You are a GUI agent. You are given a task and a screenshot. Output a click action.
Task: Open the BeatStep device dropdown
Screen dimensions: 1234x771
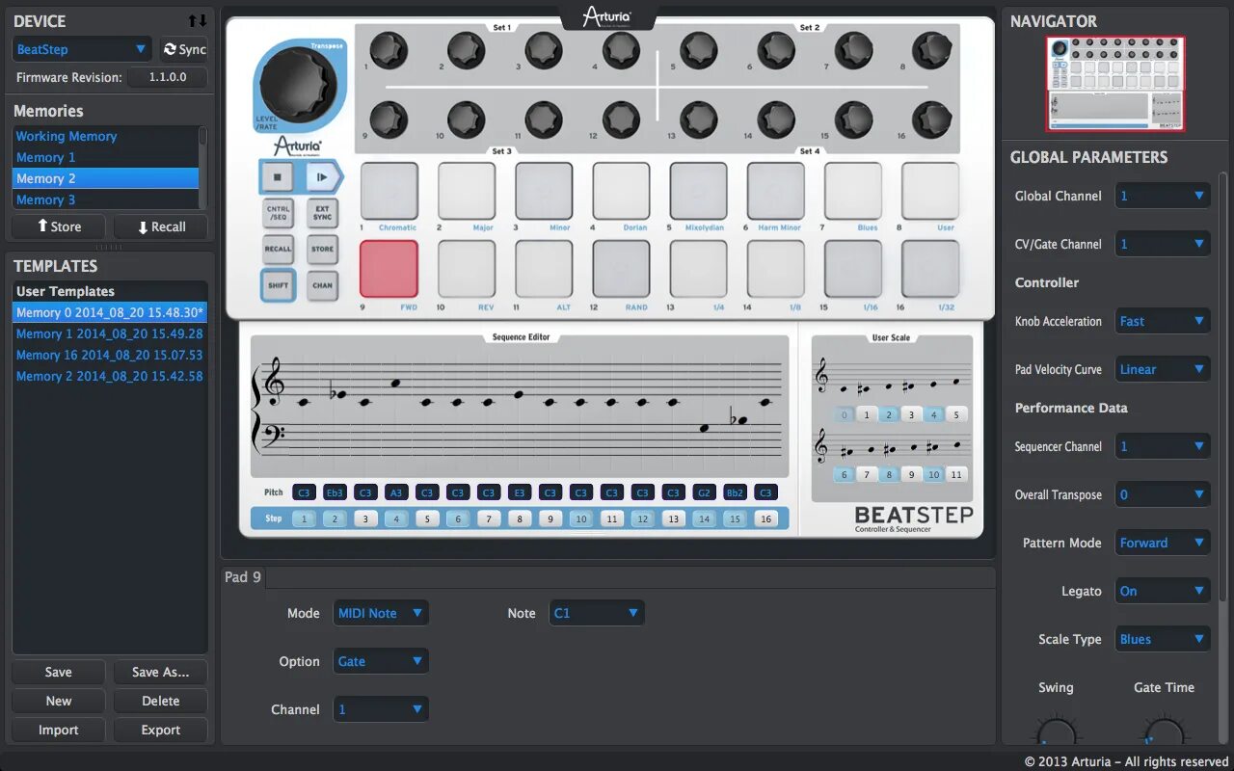[x=82, y=49]
